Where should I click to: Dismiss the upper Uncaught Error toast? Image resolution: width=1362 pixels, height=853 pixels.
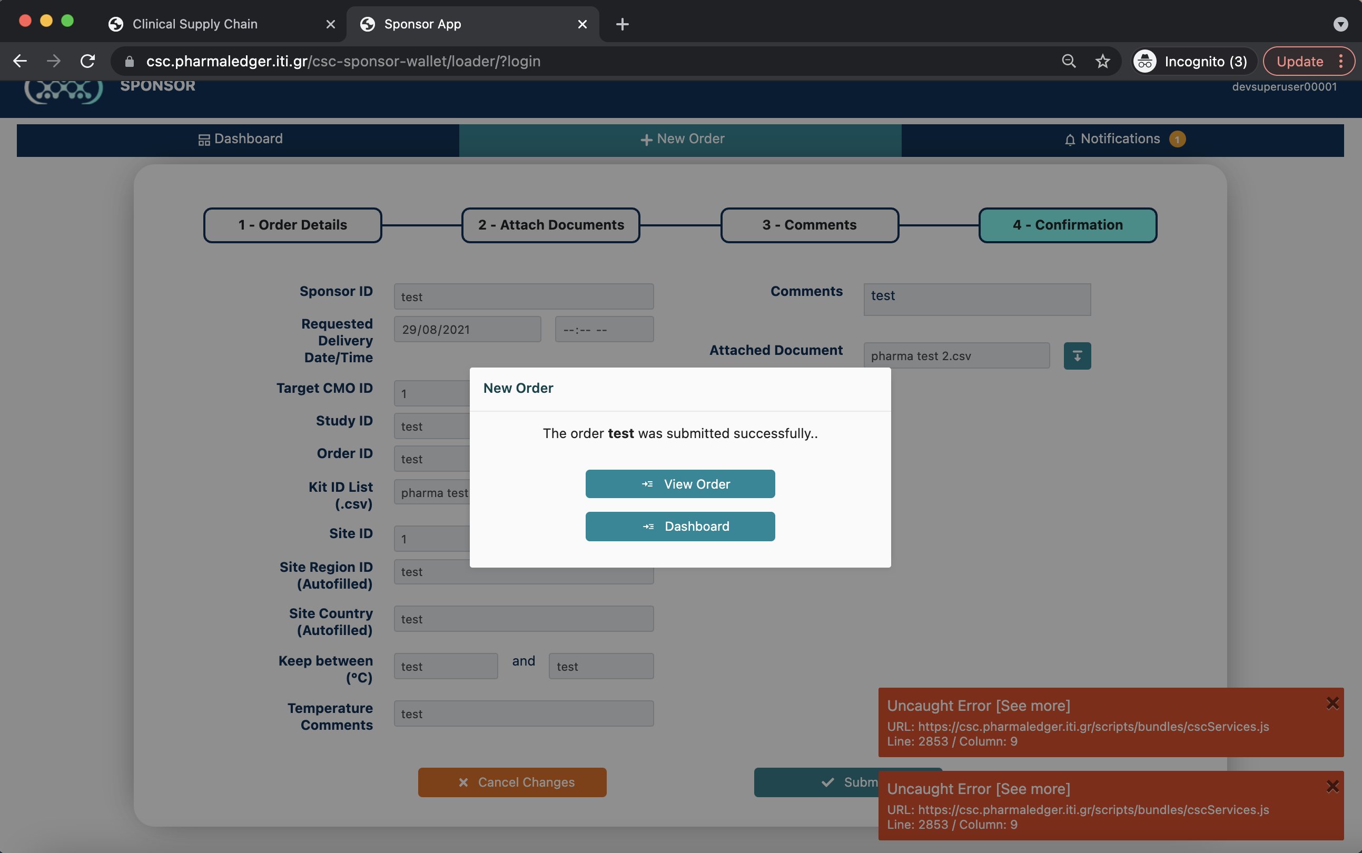1332,703
